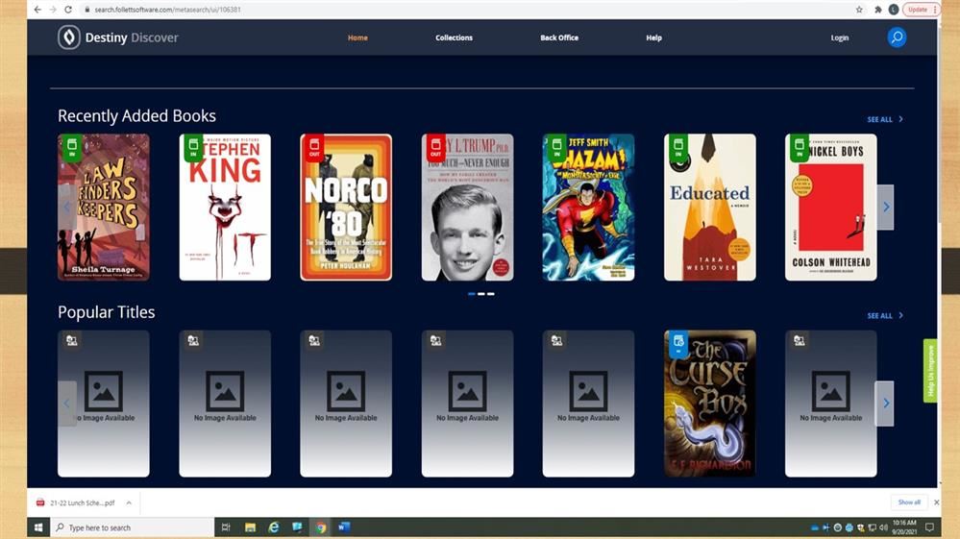This screenshot has width=960, height=539.
Task: Open the Nickel Boys book cover
Action: coord(831,208)
